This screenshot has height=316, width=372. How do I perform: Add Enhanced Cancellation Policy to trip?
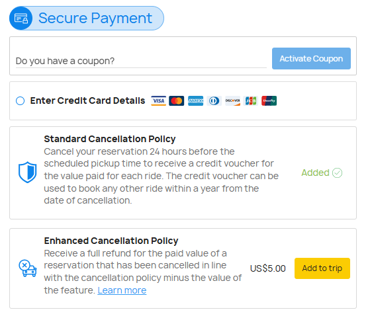(x=322, y=268)
